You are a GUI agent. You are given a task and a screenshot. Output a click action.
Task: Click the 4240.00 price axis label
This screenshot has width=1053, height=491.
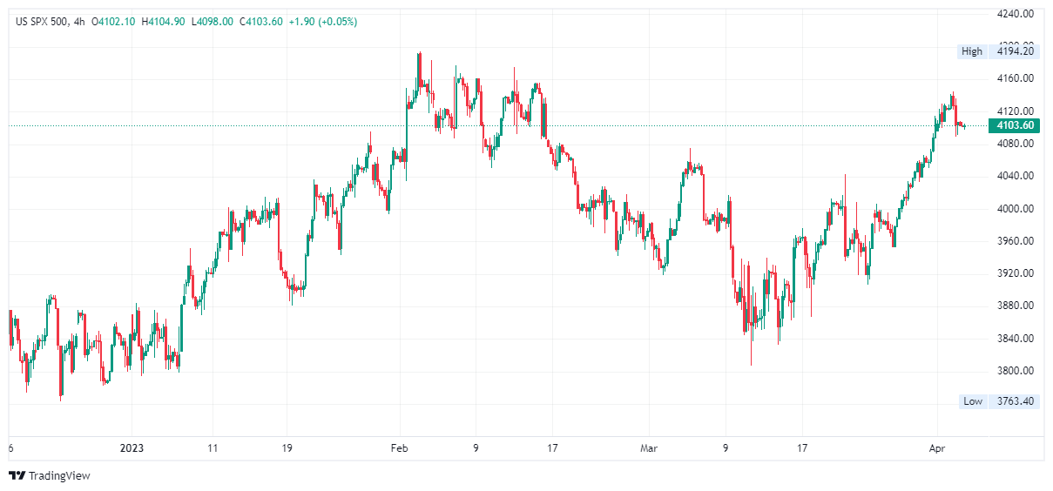[x=1016, y=14]
